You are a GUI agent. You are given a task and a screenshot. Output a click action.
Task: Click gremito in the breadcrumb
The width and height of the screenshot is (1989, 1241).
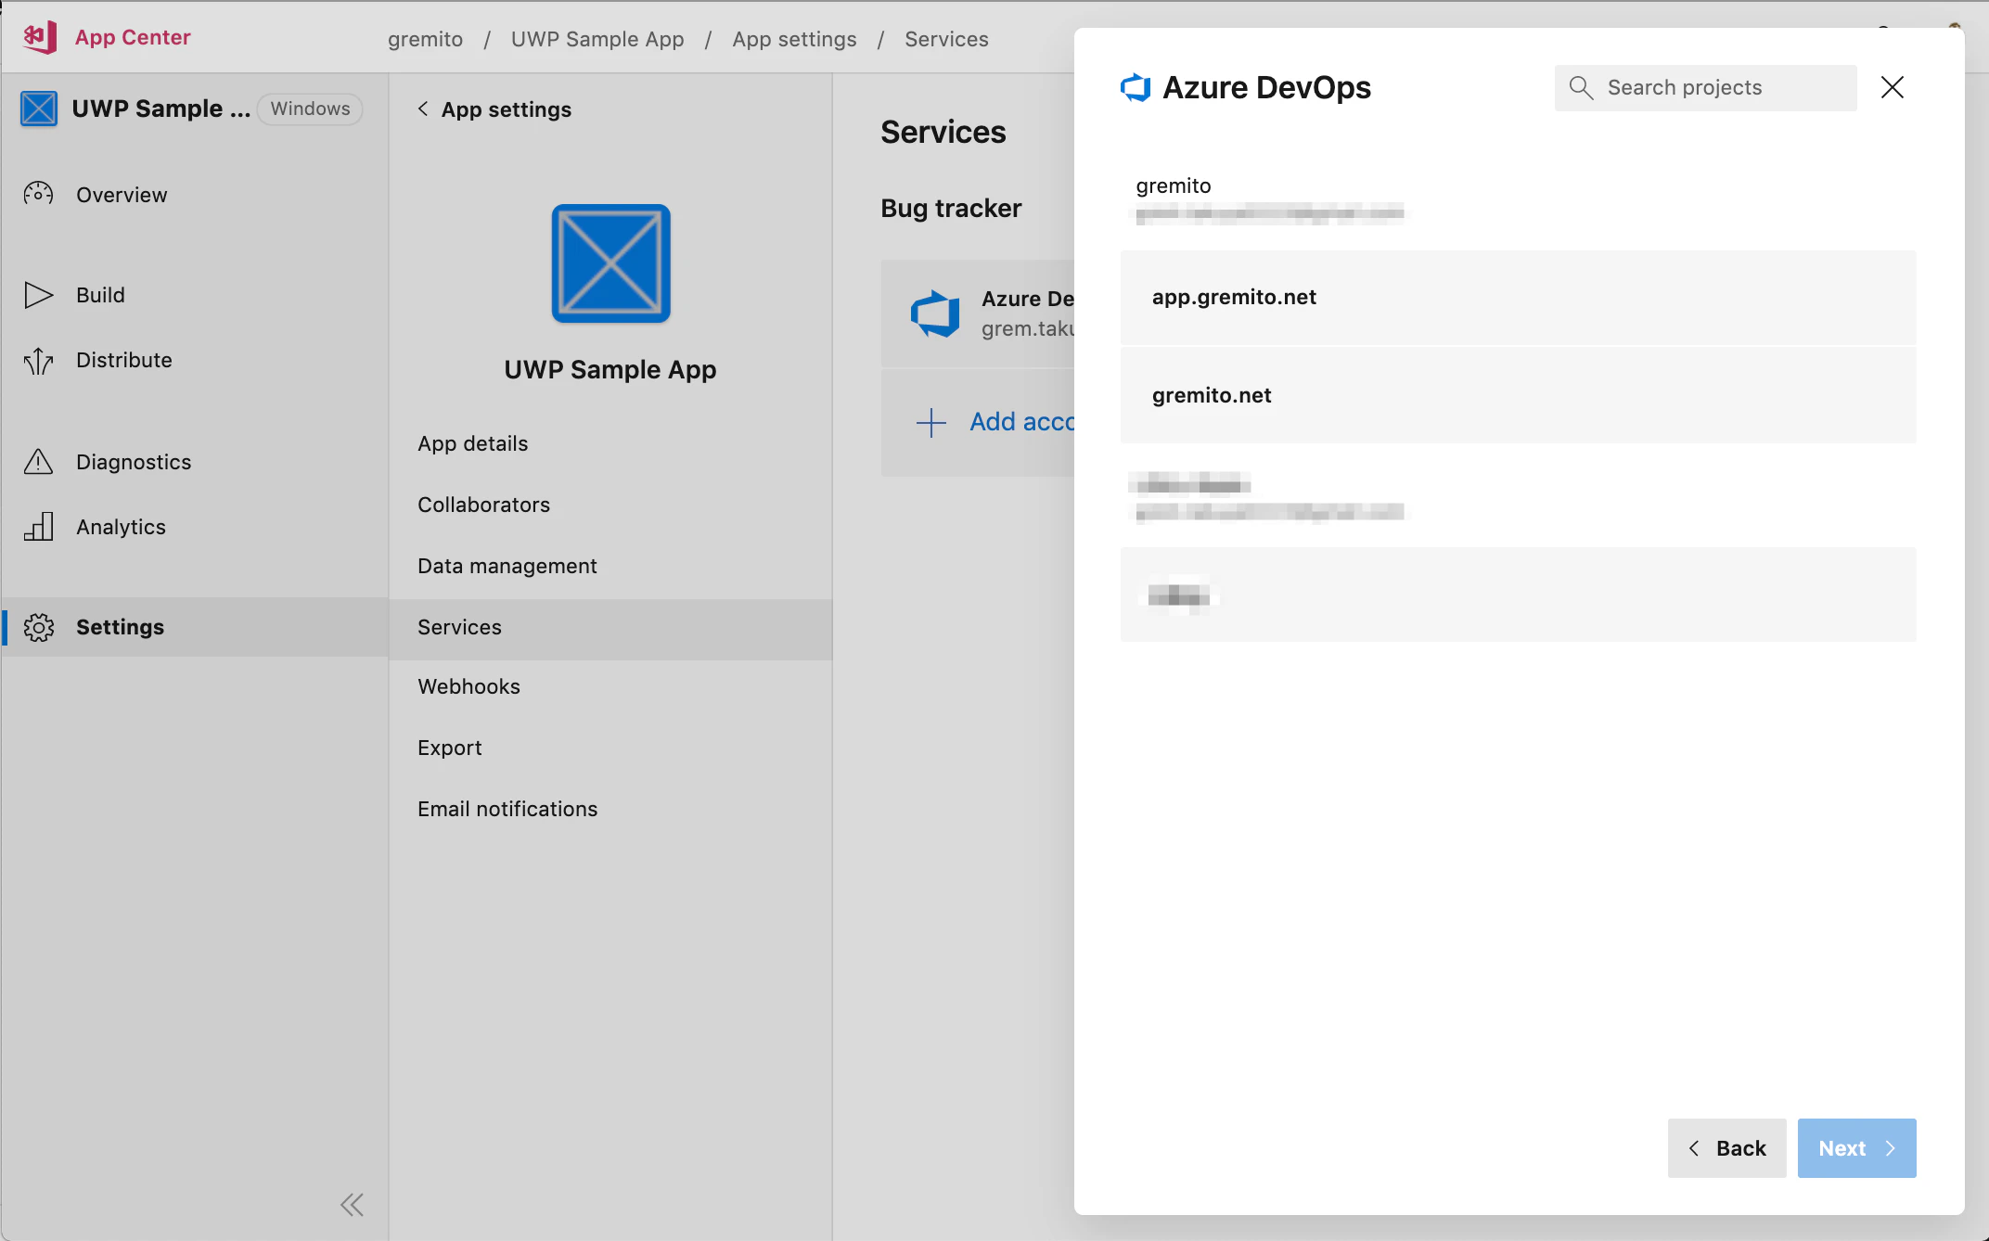[425, 39]
